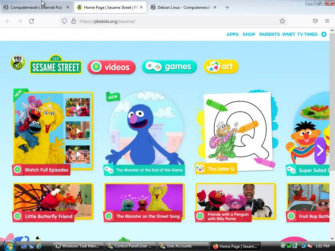The width and height of the screenshot is (335, 251).
Task: Switch to Control Panel\User taskbar button
Action: (x=131, y=246)
